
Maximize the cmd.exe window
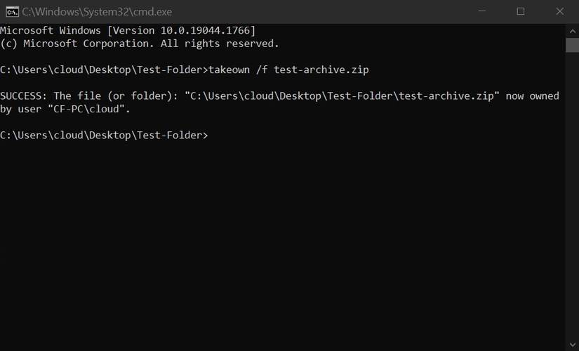click(521, 11)
